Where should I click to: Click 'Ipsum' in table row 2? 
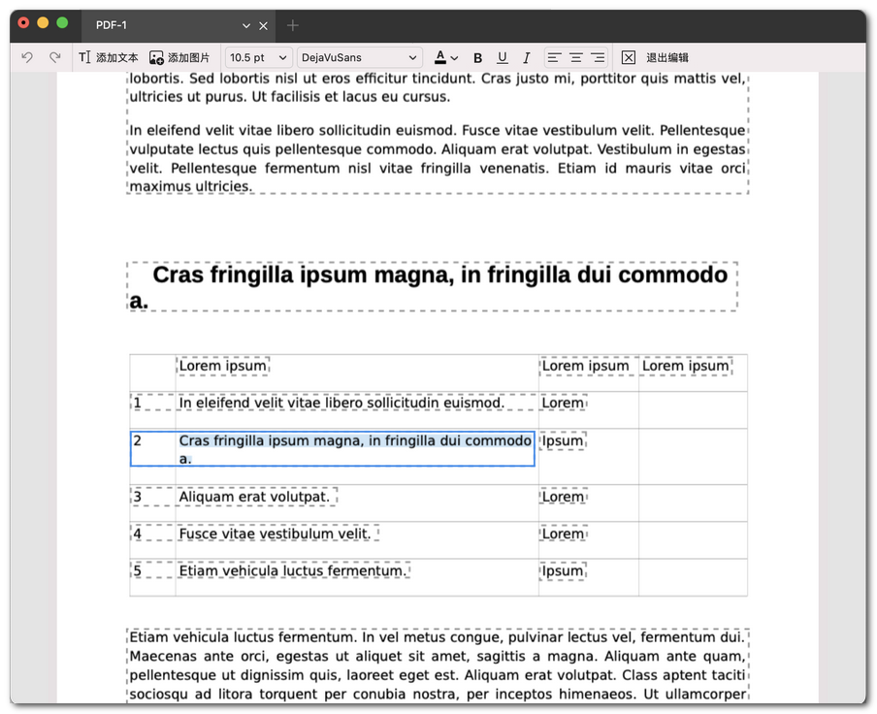click(x=563, y=440)
